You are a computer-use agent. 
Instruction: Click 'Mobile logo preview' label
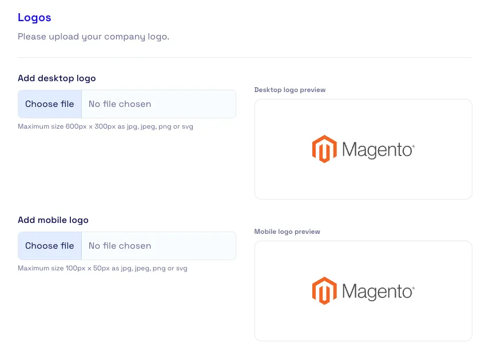(x=287, y=232)
